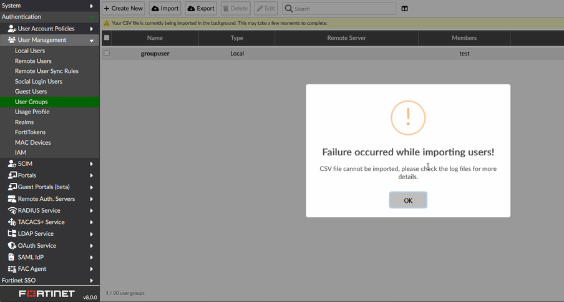The height and width of the screenshot is (302, 564).
Task: Toggle the column layout icon next to Search
Action: click(405, 9)
